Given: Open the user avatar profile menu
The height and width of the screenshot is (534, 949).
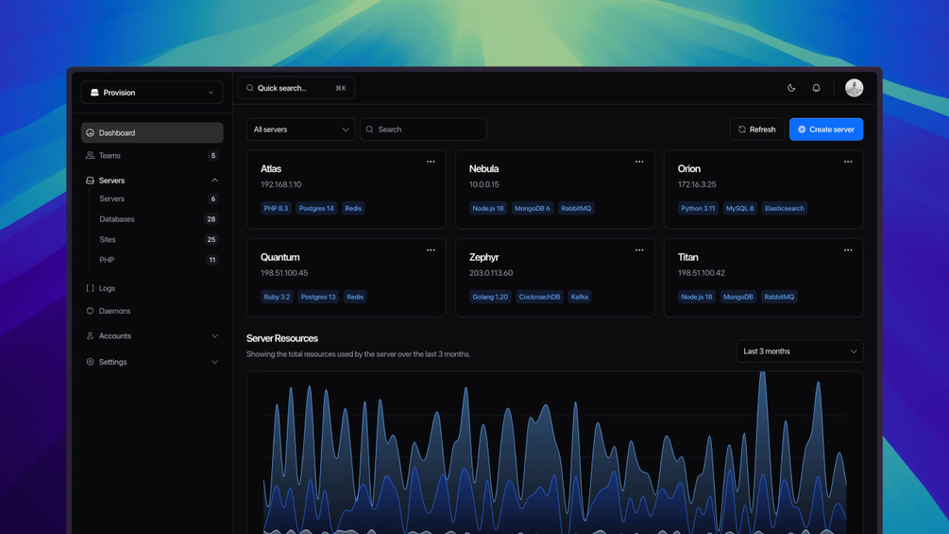Looking at the screenshot, I should point(854,88).
